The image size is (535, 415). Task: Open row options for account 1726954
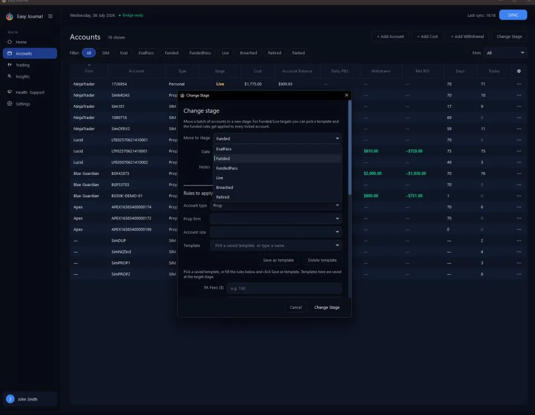click(519, 84)
